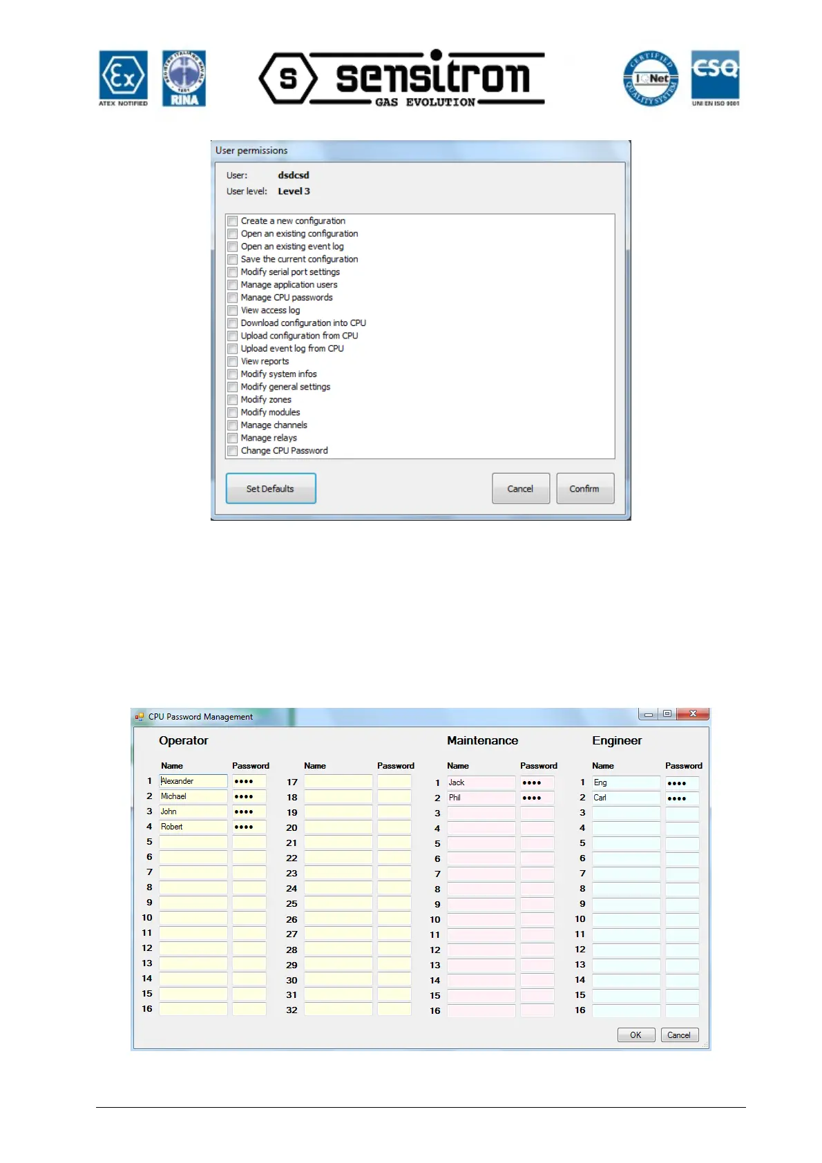Click user name 'dsdcsd' text
The width and height of the screenshot is (822, 1163).
pyautogui.click(x=294, y=175)
